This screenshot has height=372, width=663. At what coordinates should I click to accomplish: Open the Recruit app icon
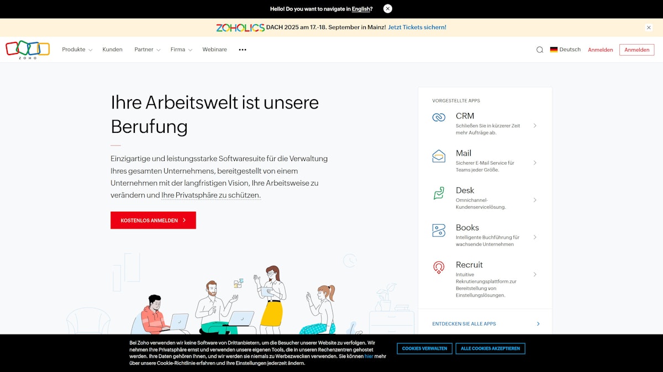439,268
